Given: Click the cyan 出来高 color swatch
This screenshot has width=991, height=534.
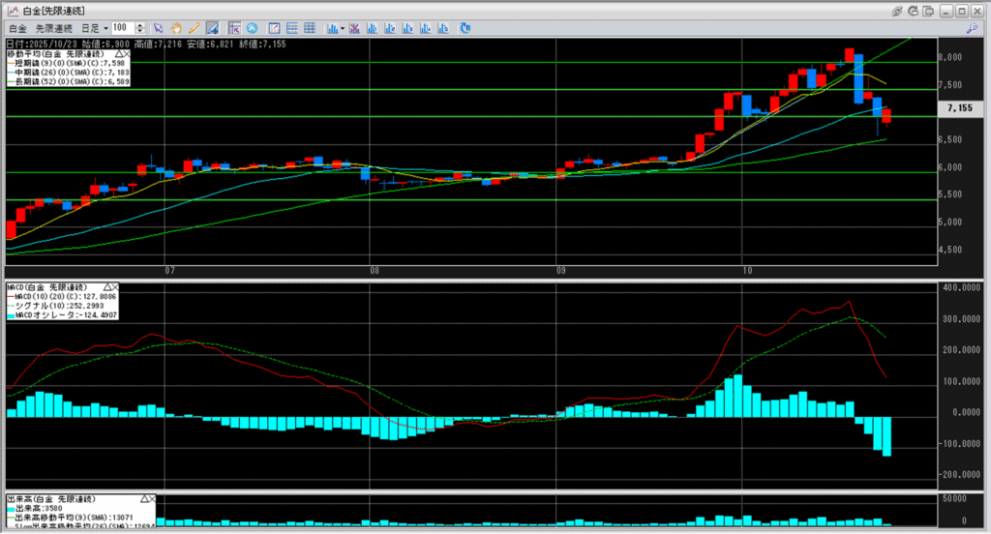Looking at the screenshot, I should pos(10,507).
